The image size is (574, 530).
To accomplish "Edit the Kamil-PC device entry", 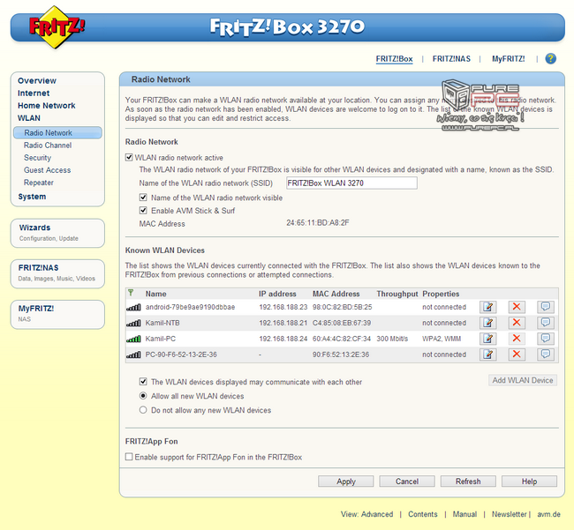I will (x=488, y=339).
